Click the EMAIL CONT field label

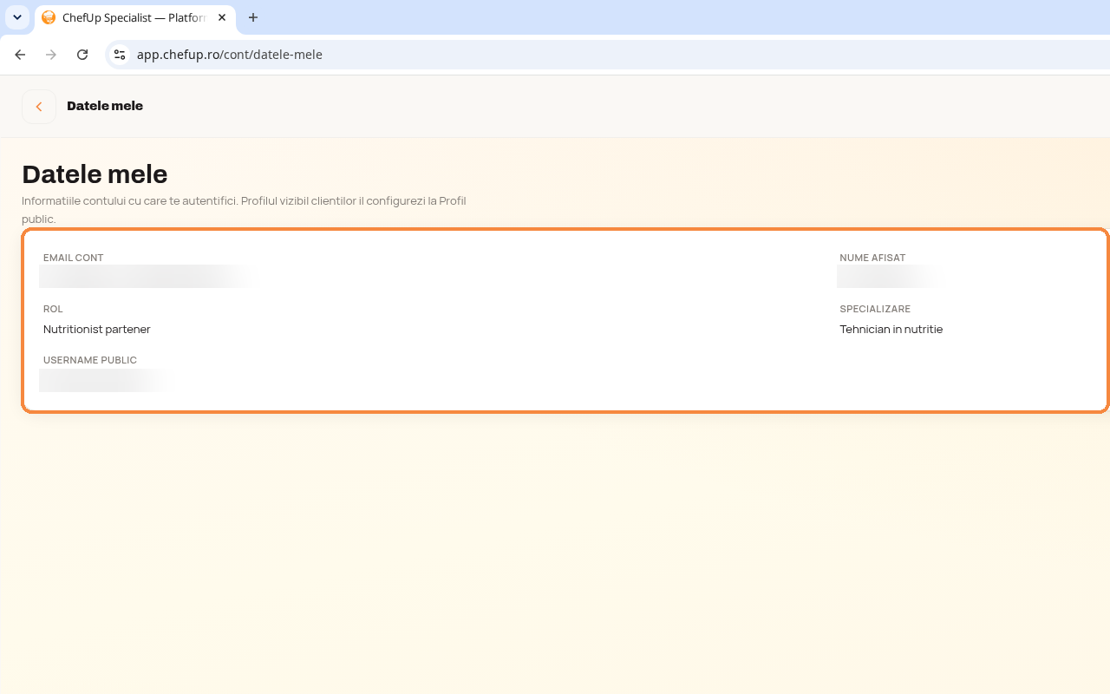pos(74,258)
